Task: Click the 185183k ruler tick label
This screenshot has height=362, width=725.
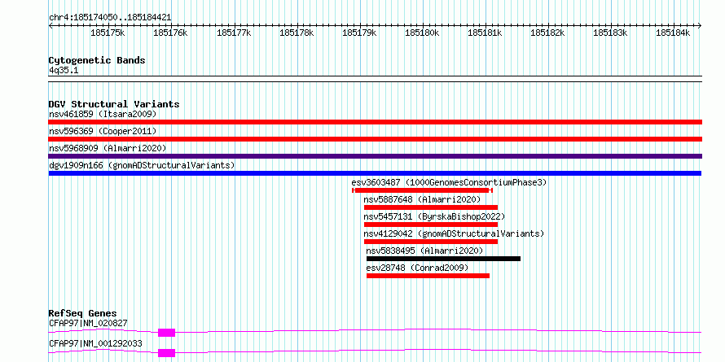Action: pyautogui.click(x=610, y=33)
